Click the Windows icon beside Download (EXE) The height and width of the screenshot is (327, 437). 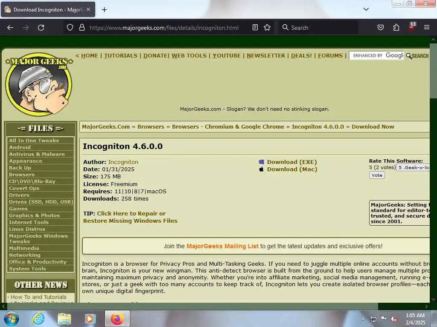(x=261, y=162)
